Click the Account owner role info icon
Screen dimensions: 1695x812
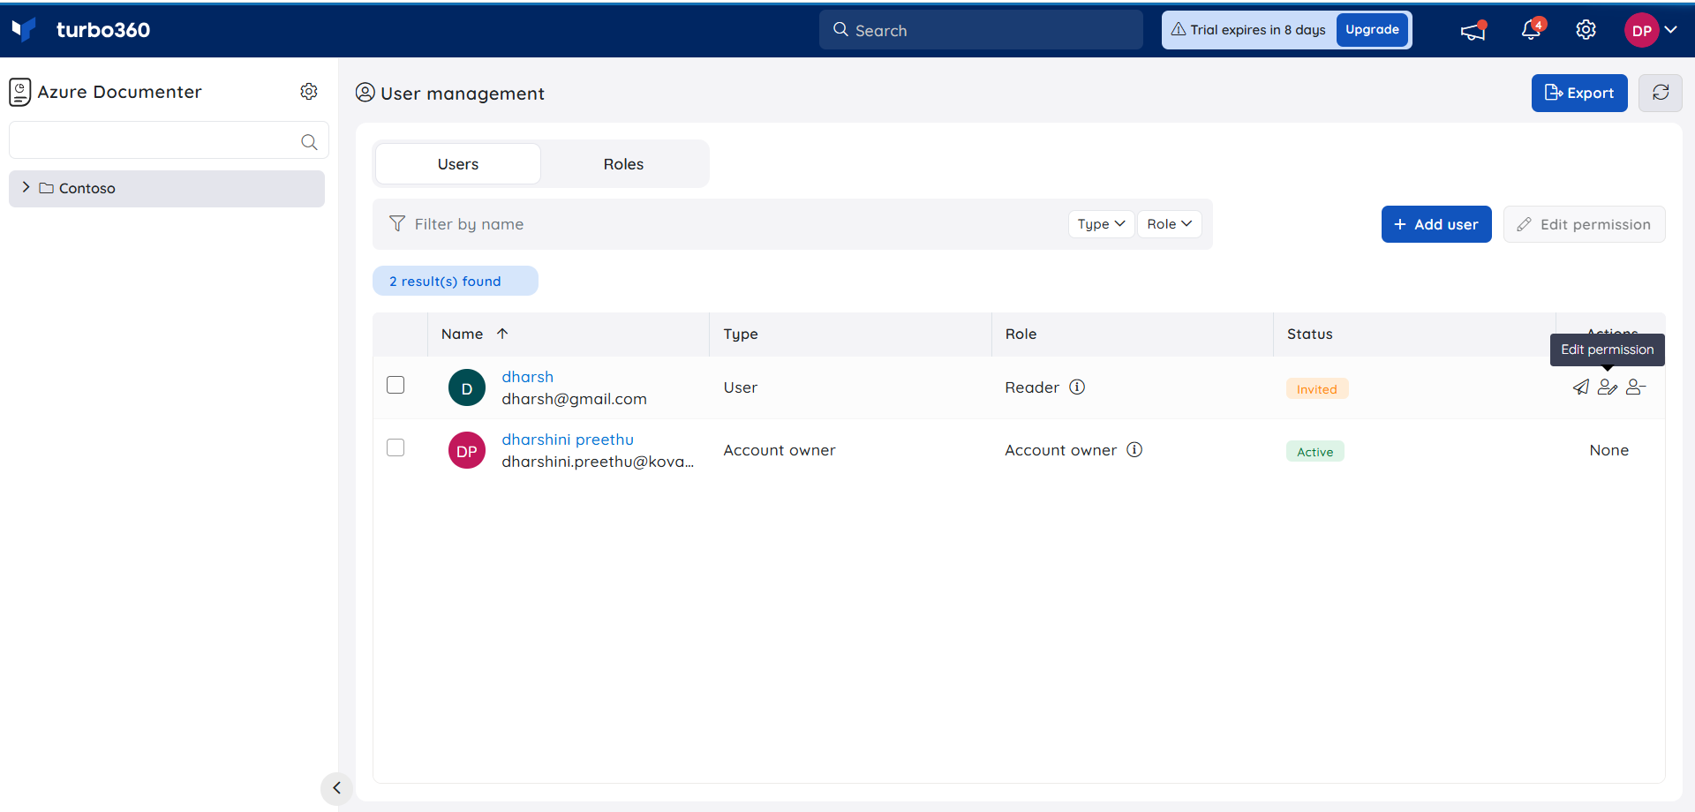click(1134, 449)
